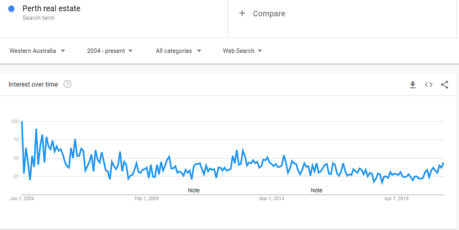Click the Mar 1, 2014 axis label
Screen dimensions: 459x230
(x=272, y=199)
